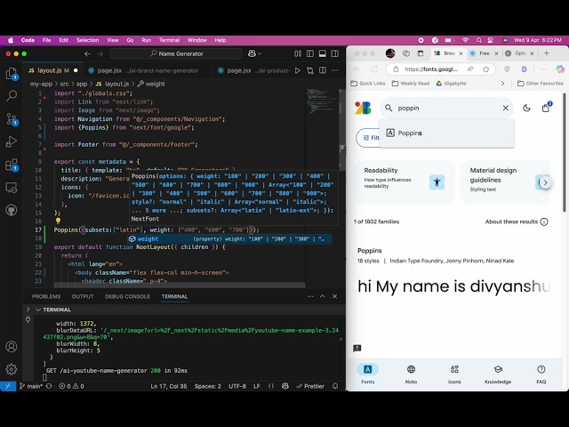Open the Poppins font family card
Viewport: 569px width, 427px height.
coord(453,272)
